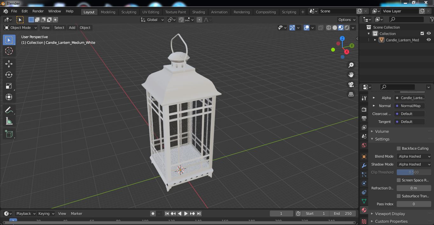Click the Move view hand icon
Screen dimensions: 434x225
351,75
